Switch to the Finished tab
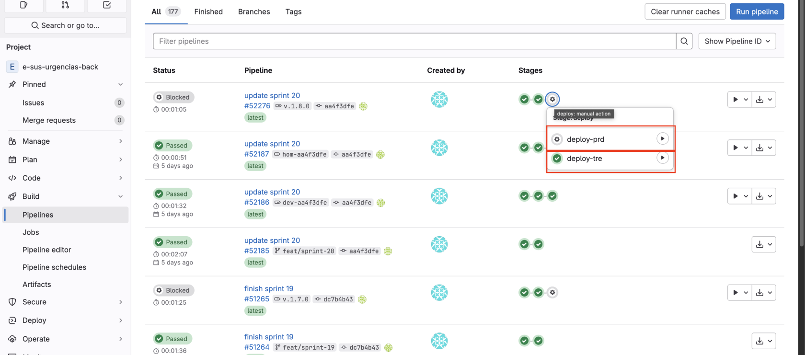The width and height of the screenshot is (805, 355). (x=208, y=11)
